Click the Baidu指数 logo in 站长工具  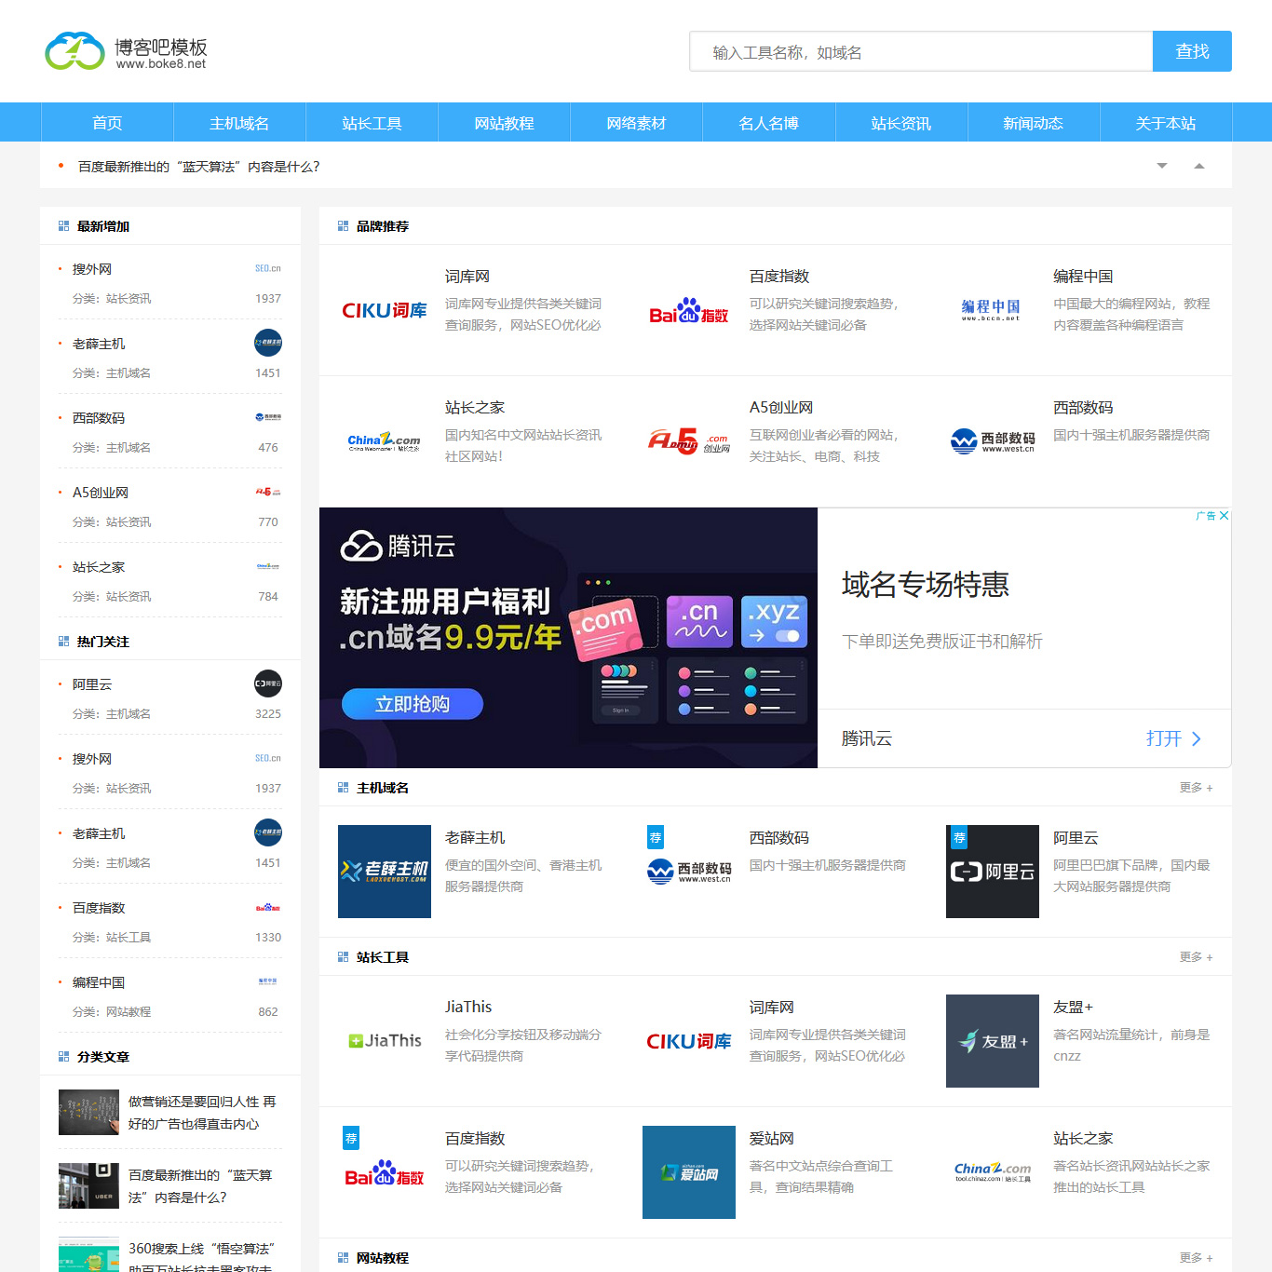click(x=385, y=1173)
